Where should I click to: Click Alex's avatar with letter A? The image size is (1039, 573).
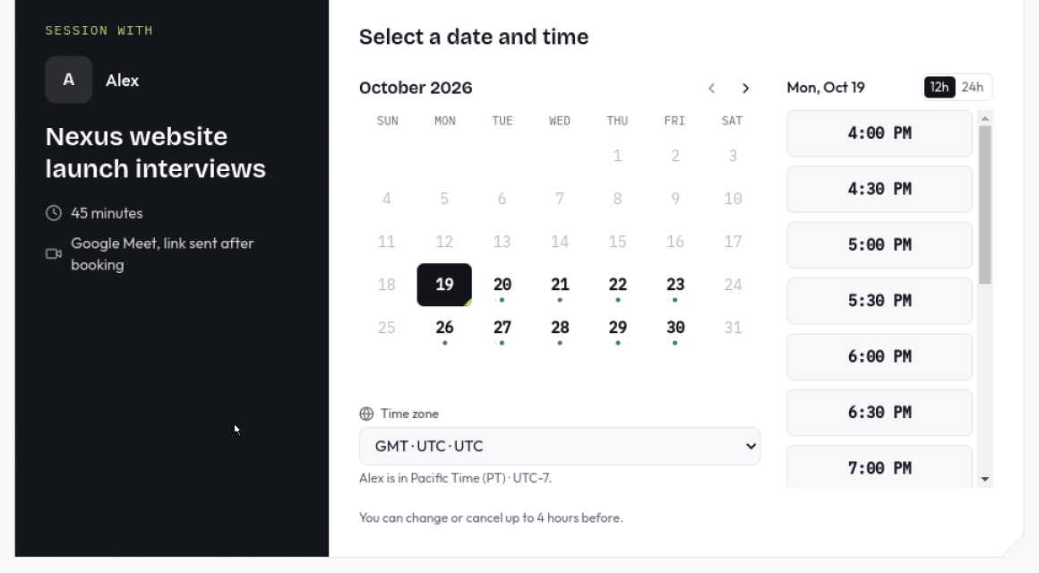tap(68, 81)
